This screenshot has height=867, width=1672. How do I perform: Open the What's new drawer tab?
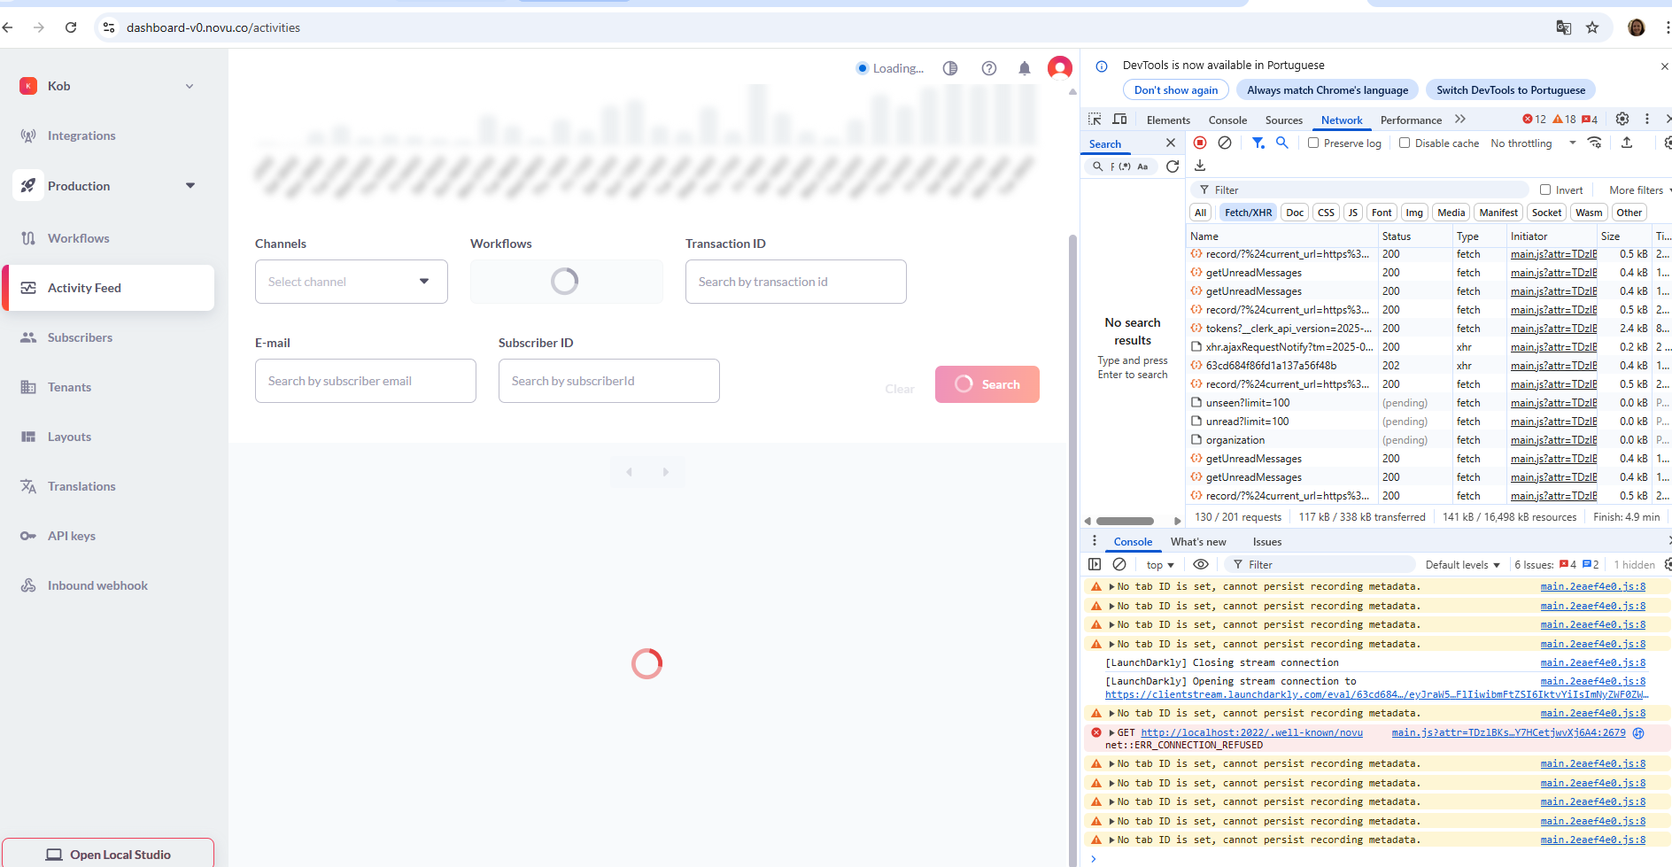coord(1198,542)
